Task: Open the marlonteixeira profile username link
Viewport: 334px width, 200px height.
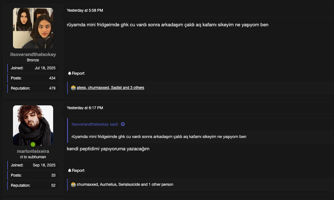Action: 33,151
